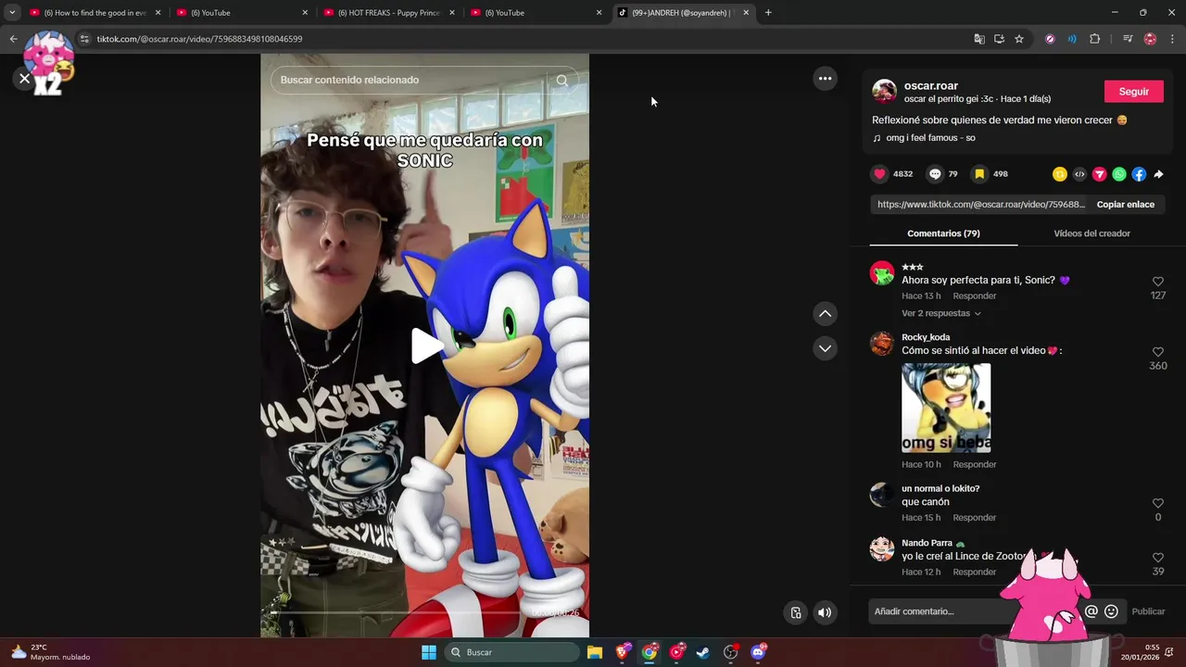Copy the video link with Copiar enlace
This screenshot has width=1186, height=667.
[1125, 205]
